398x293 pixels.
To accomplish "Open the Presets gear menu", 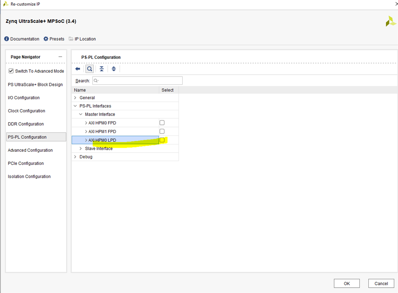I will pos(46,39).
